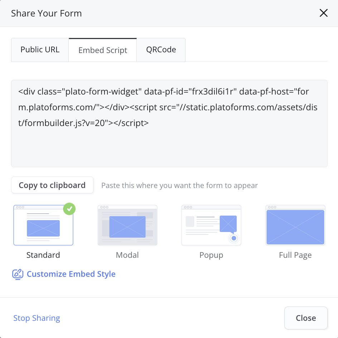Click the Stop Sharing link
Viewport: 338px width, 338px height.
click(x=37, y=318)
